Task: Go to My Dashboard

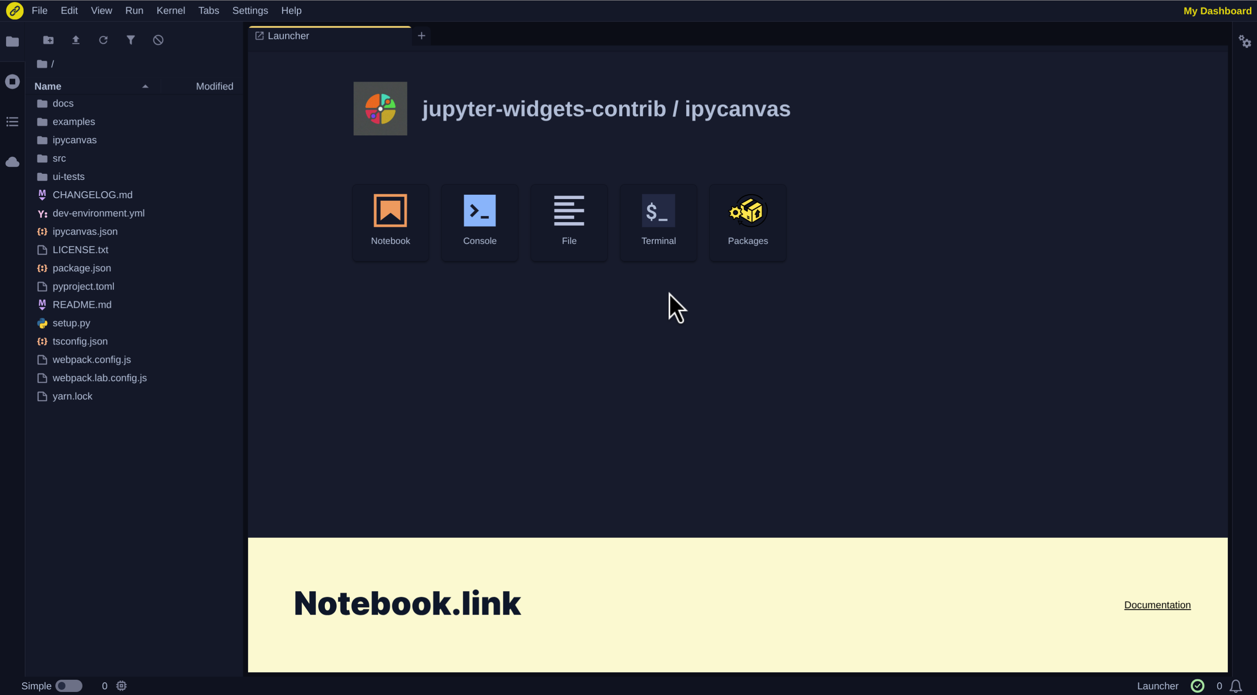Action: (1216, 10)
